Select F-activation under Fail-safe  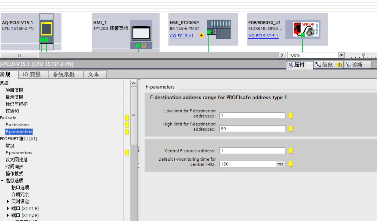pyautogui.click(x=17, y=125)
